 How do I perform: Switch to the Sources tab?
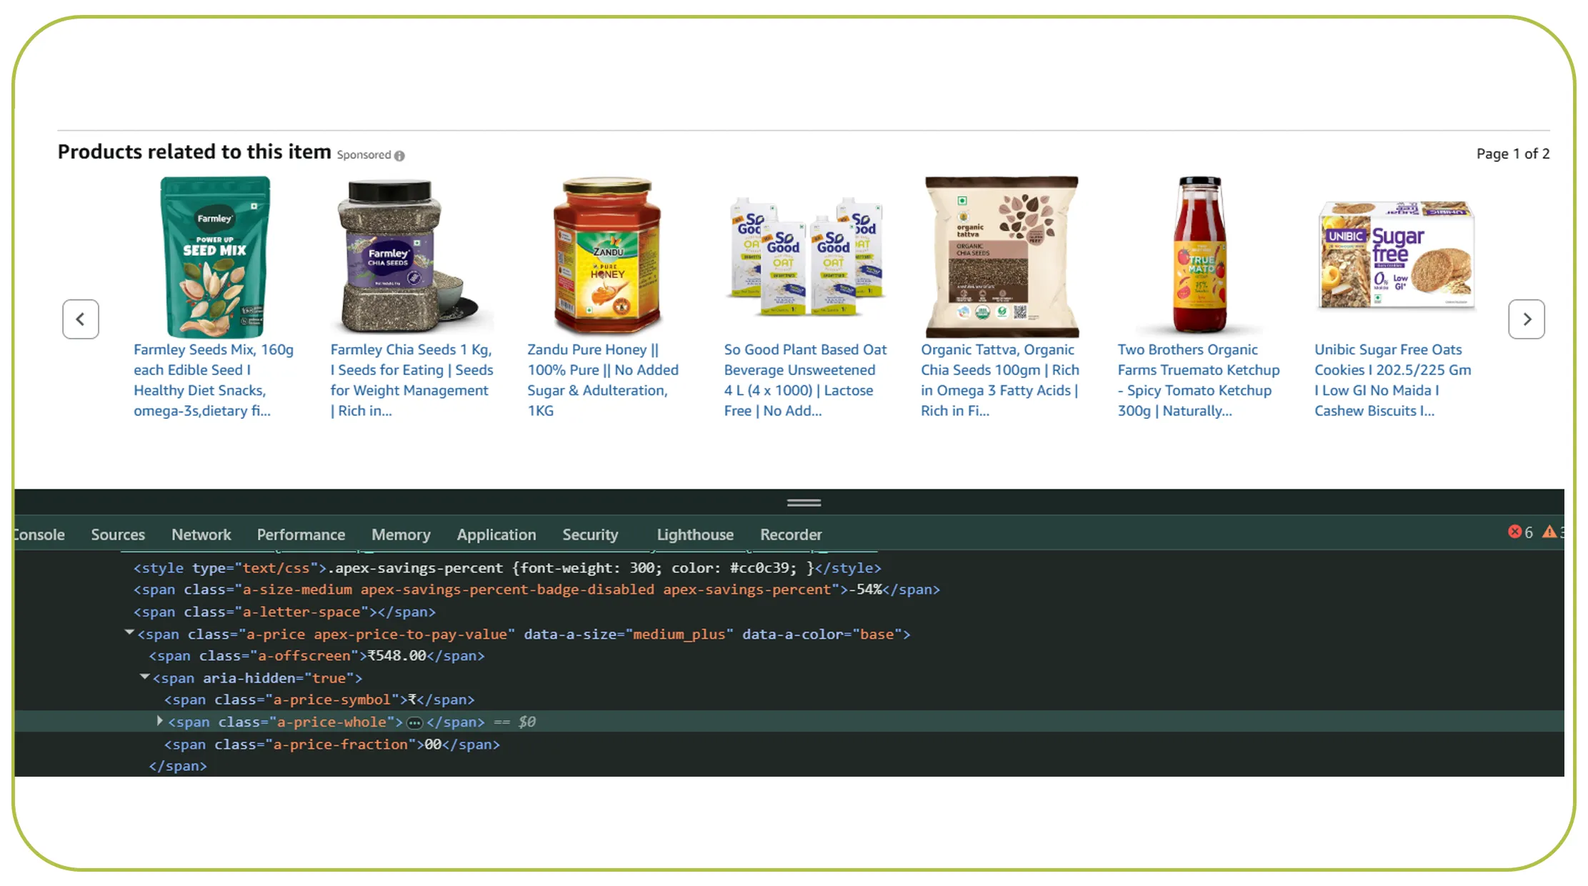[118, 534]
